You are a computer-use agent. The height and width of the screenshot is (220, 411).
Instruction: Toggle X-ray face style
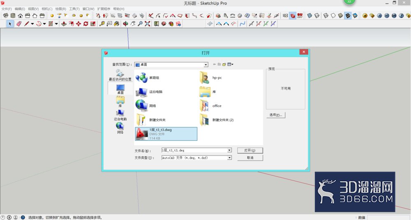click(310, 16)
